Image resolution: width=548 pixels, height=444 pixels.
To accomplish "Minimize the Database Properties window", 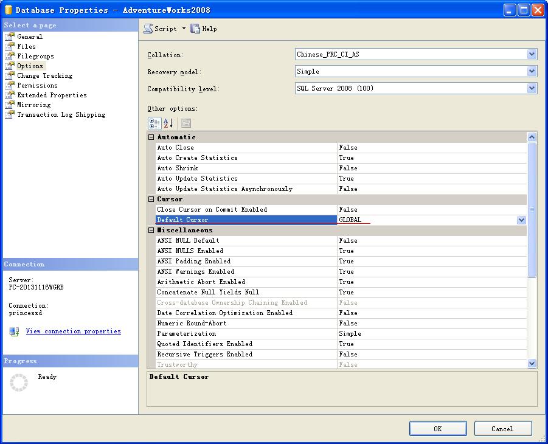I will [510, 10].
